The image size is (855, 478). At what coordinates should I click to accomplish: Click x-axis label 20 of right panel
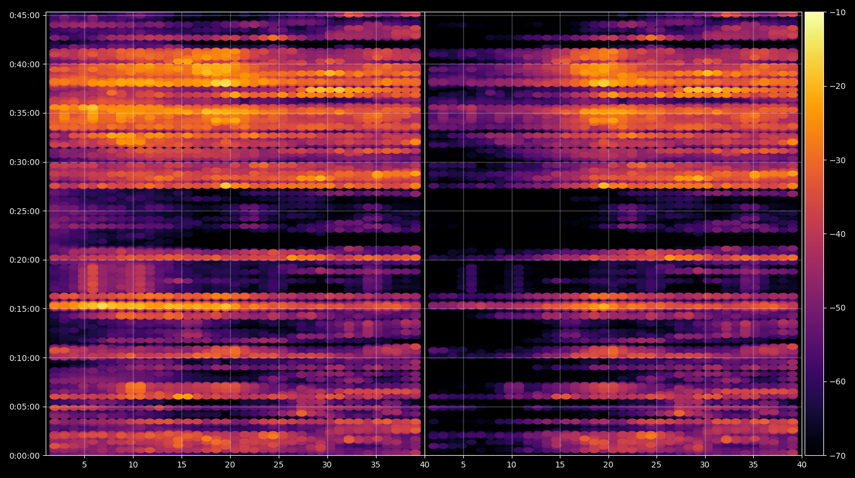coord(608,465)
